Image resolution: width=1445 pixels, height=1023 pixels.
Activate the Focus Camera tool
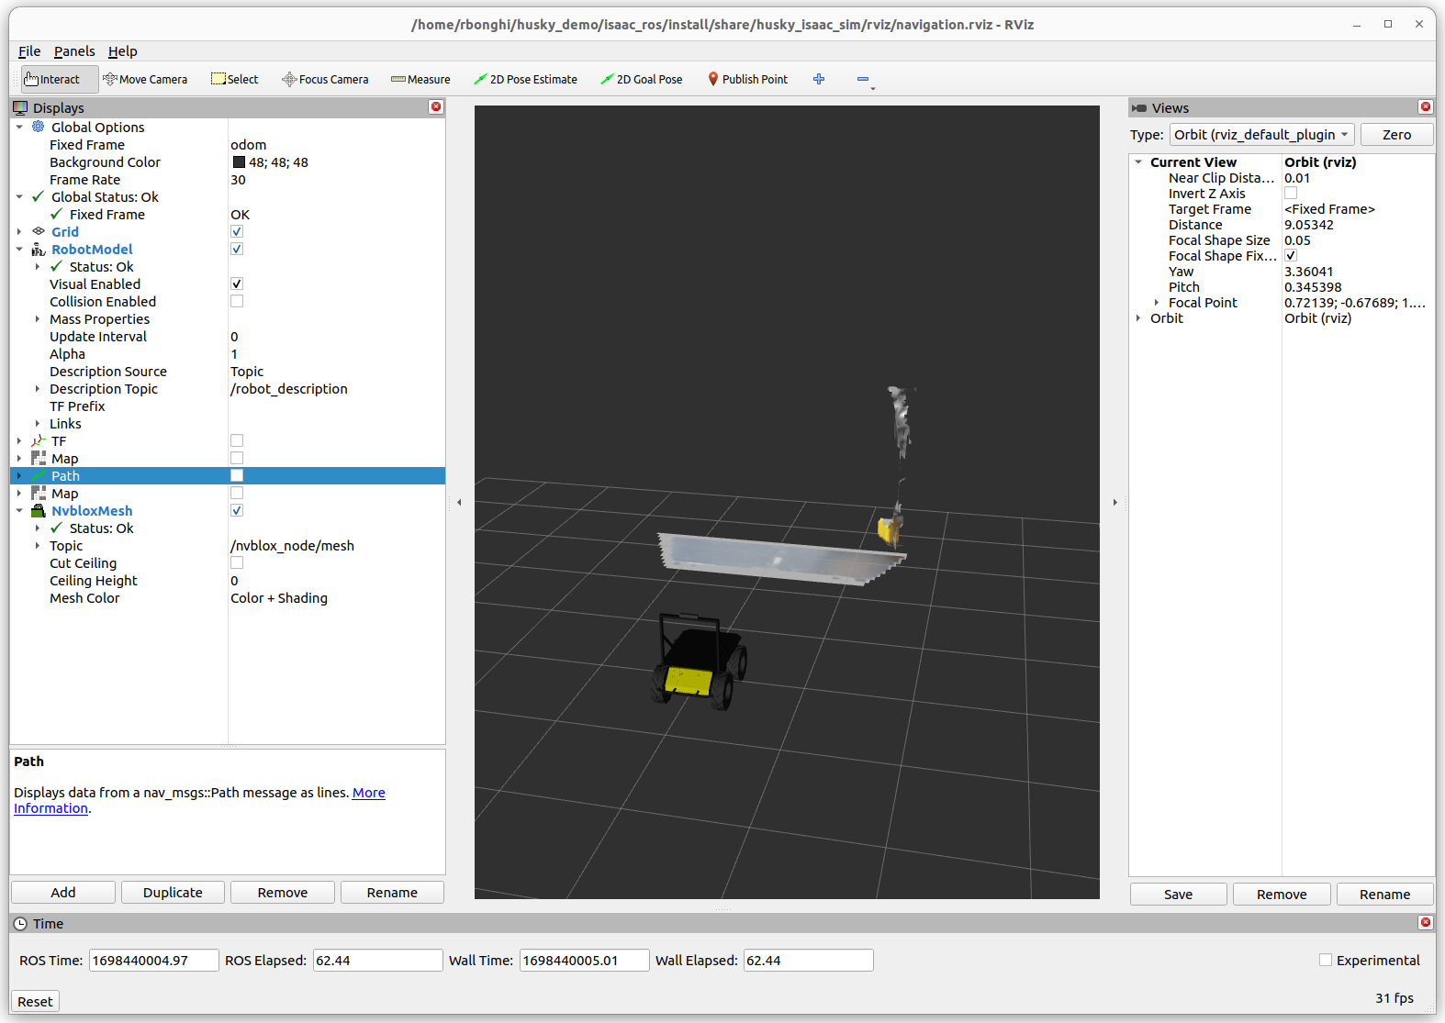(x=325, y=79)
